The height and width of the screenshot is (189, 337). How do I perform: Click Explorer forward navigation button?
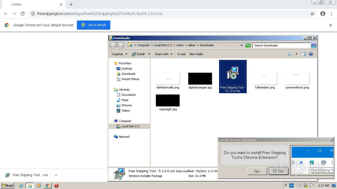[120, 45]
